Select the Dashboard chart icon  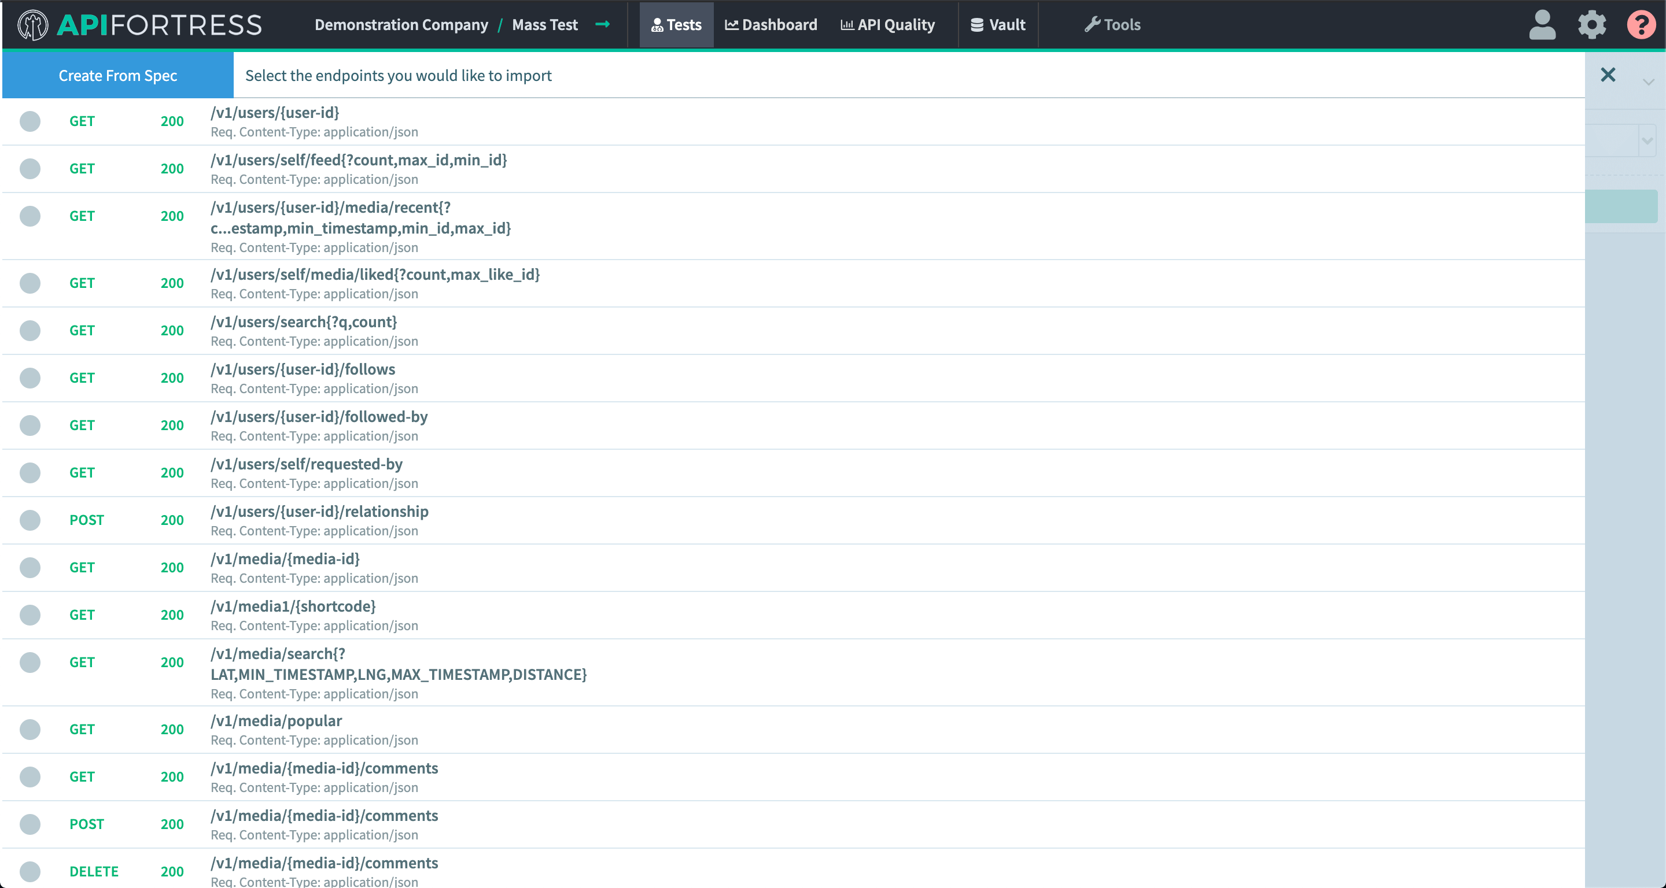(731, 24)
